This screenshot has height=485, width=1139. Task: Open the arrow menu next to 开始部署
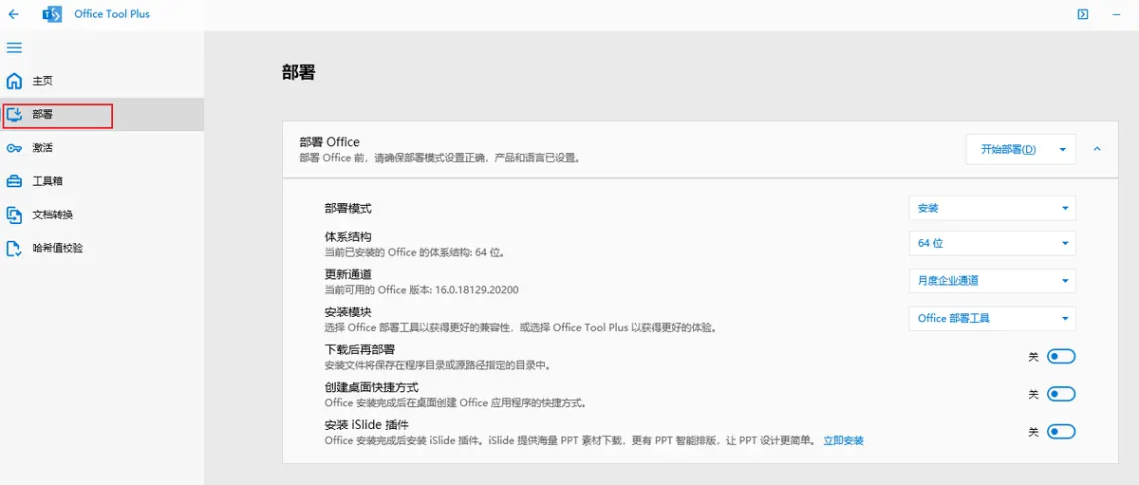point(1063,149)
